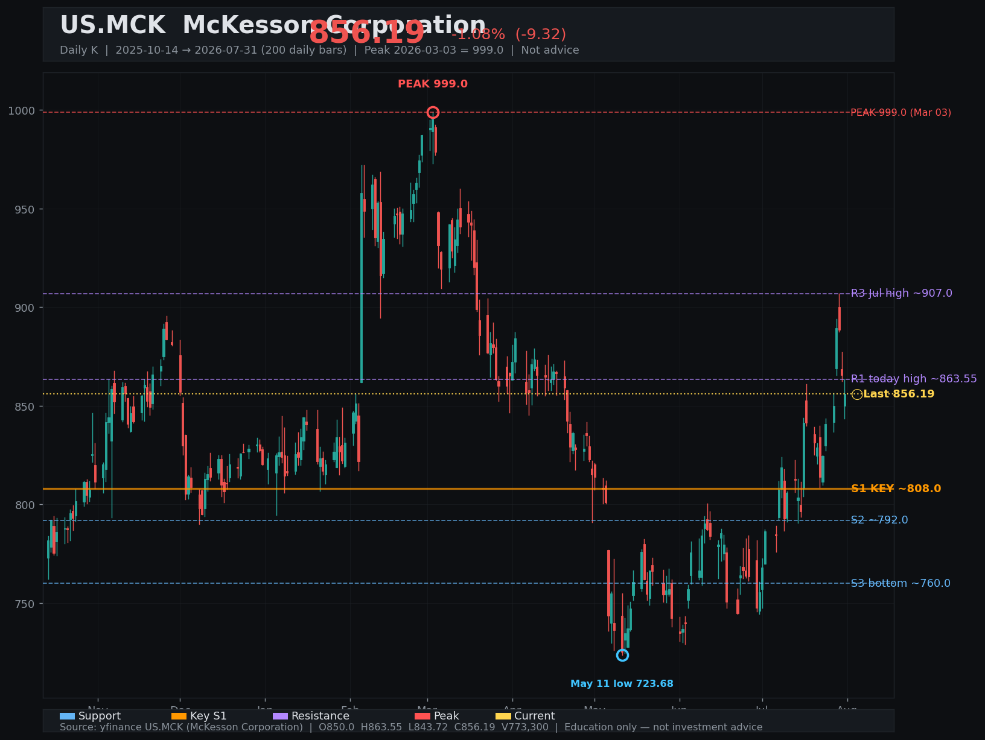Click the orange Key S1 legend swatch
Screen dimensions: 985x740
click(x=179, y=716)
